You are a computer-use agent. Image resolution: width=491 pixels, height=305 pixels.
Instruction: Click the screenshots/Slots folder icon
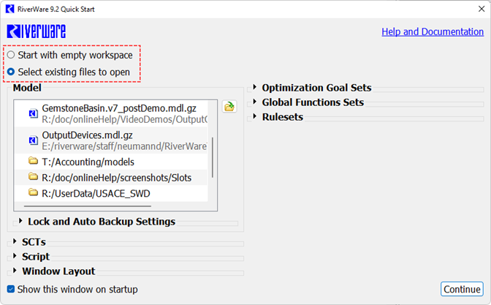pyautogui.click(x=33, y=177)
